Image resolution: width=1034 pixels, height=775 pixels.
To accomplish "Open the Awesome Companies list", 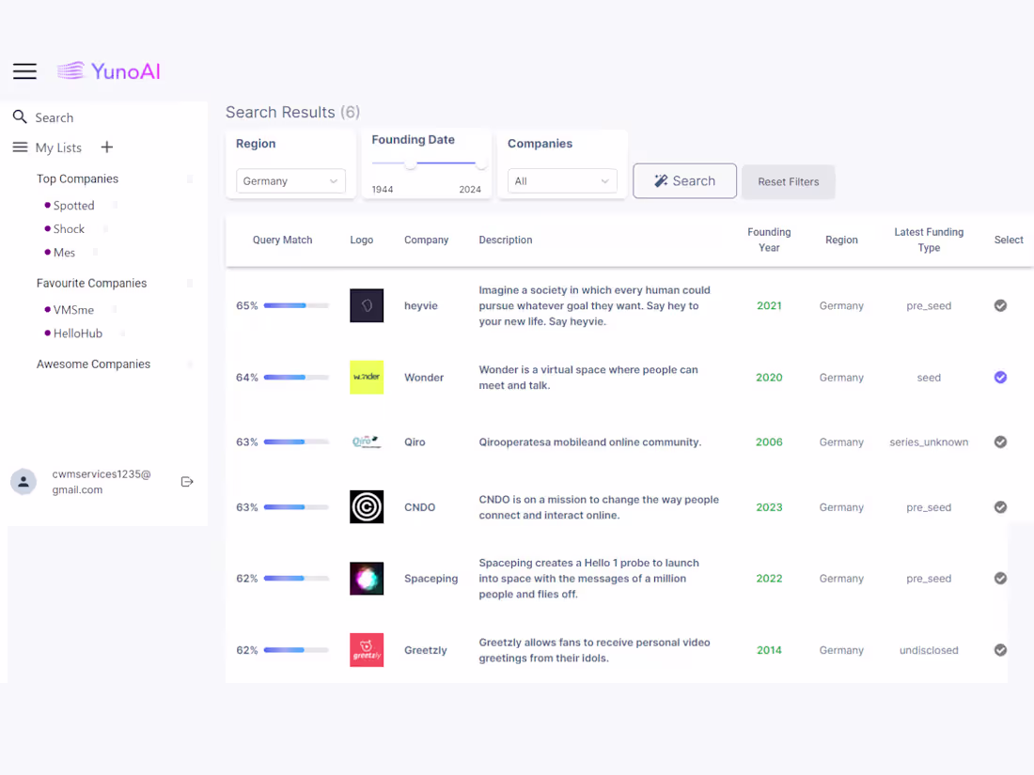I will coord(93,364).
